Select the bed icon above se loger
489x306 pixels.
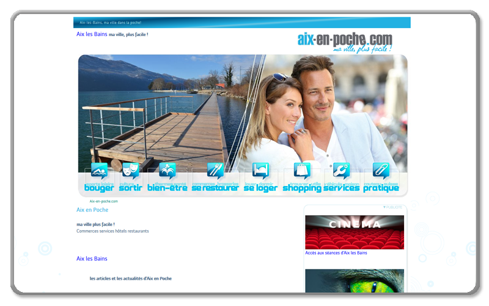click(260, 171)
